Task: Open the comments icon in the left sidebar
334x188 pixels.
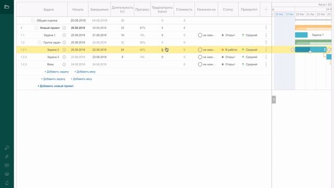Action: [7, 165]
